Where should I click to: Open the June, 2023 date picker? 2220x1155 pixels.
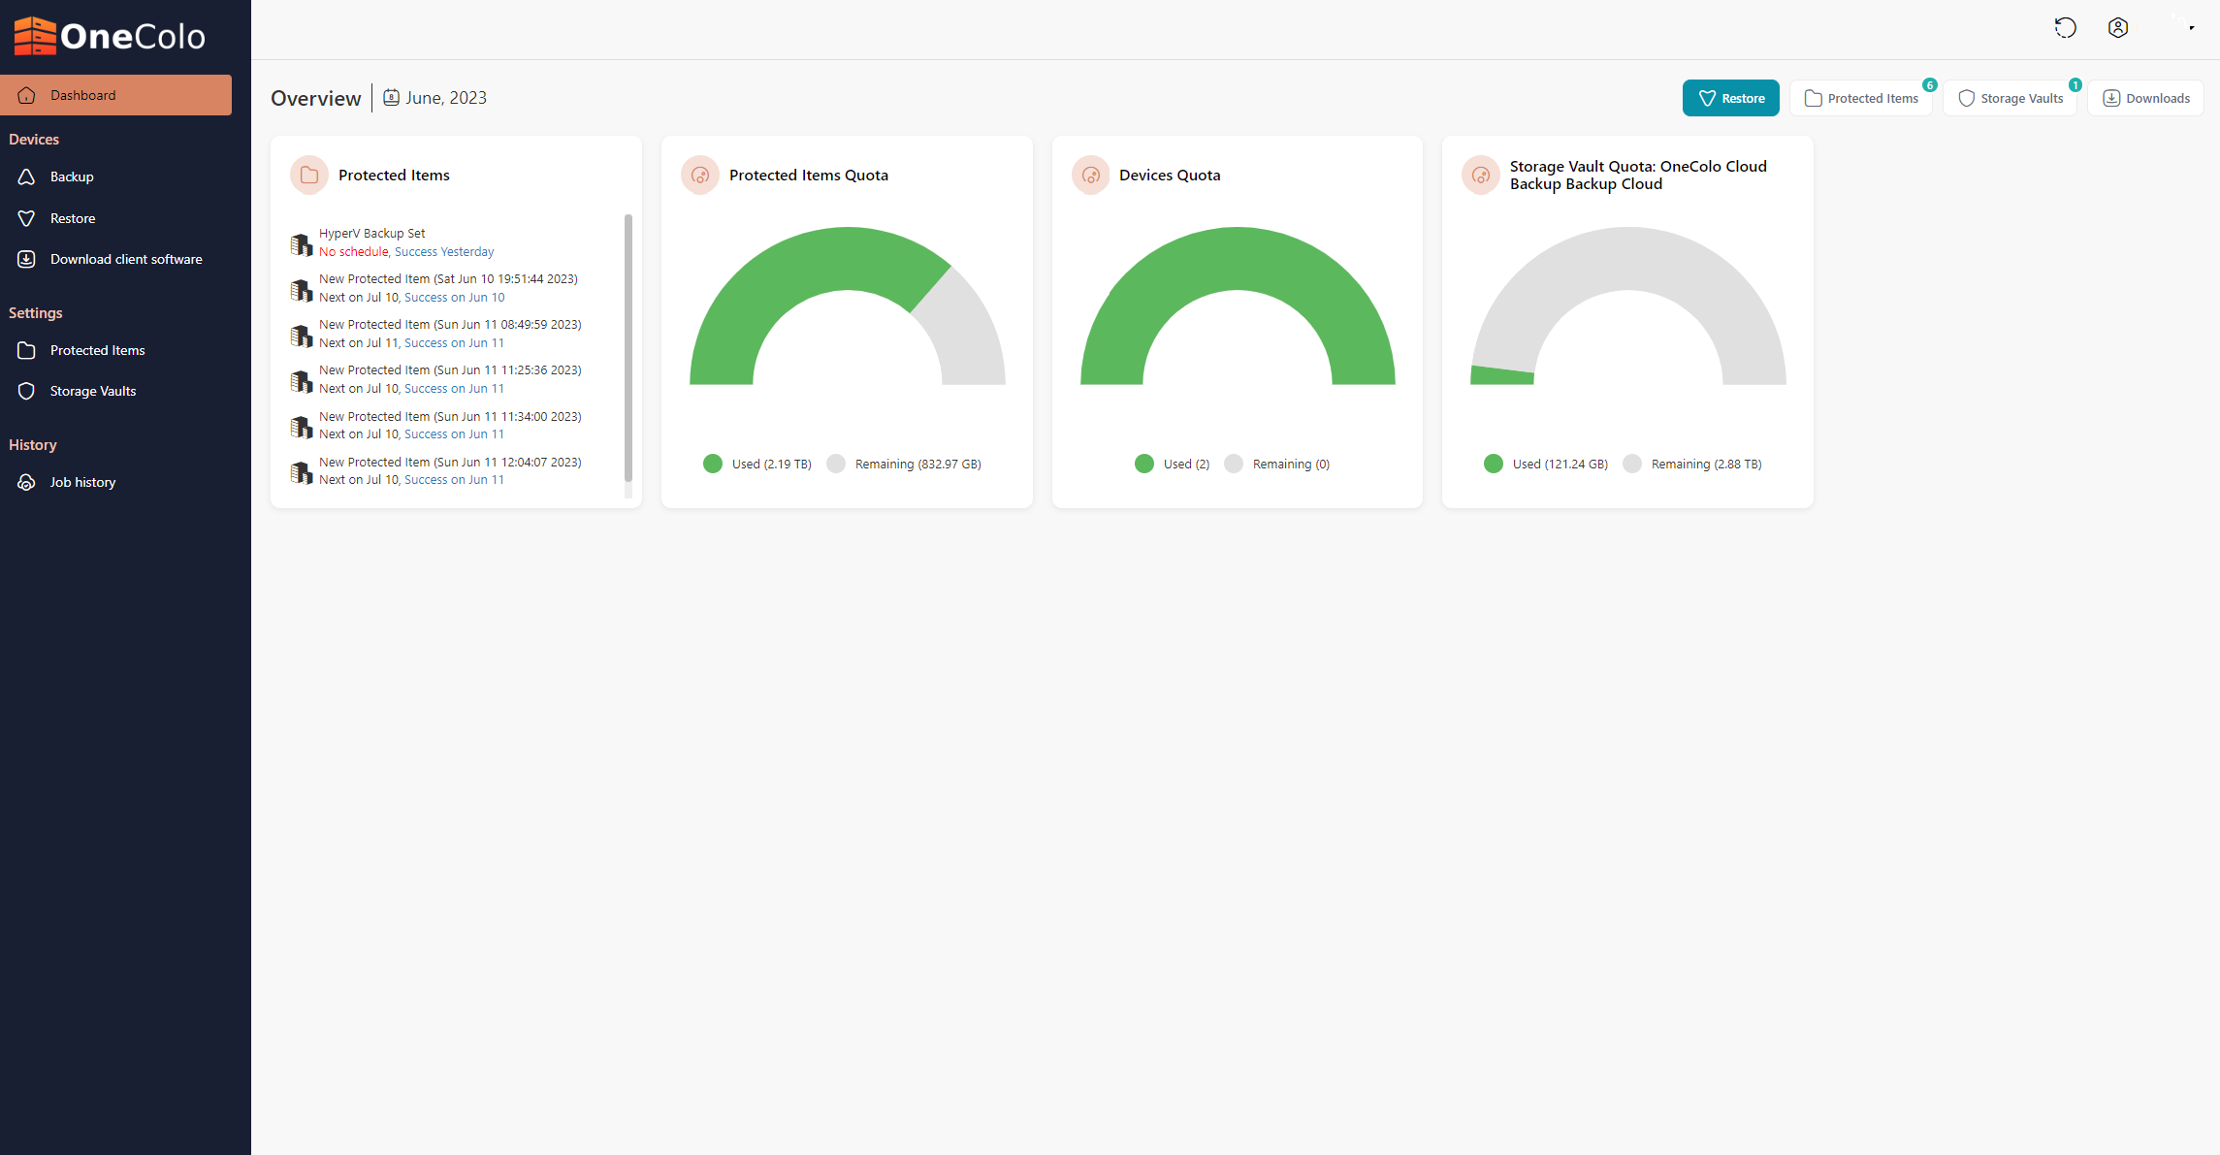445,98
